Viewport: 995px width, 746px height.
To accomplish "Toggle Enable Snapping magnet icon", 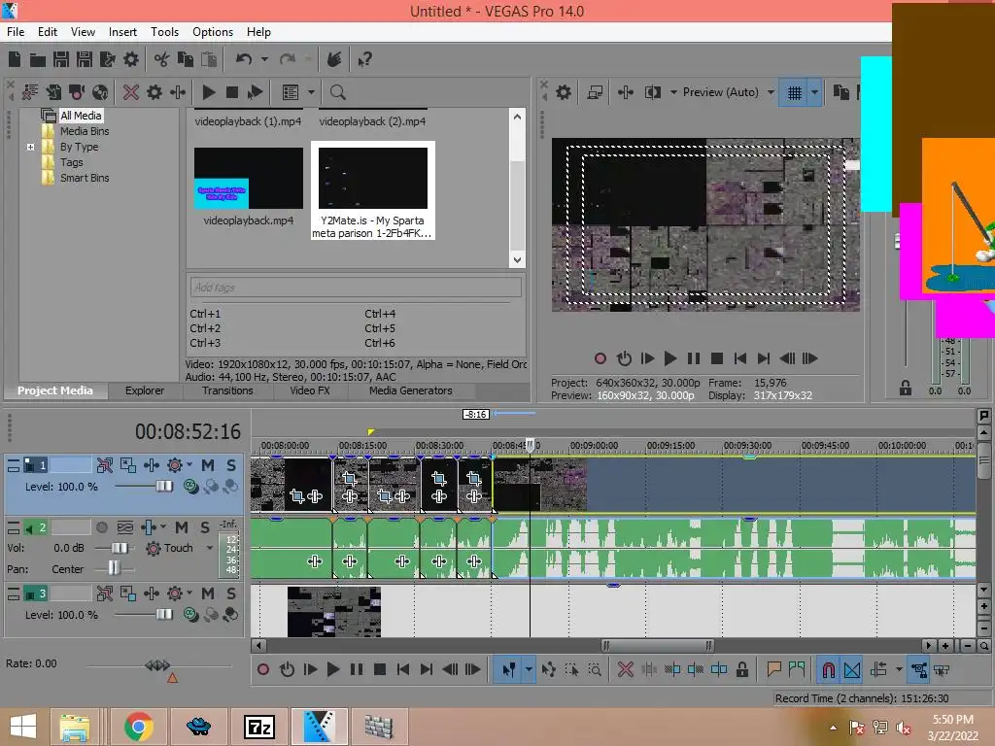I will coord(829,670).
